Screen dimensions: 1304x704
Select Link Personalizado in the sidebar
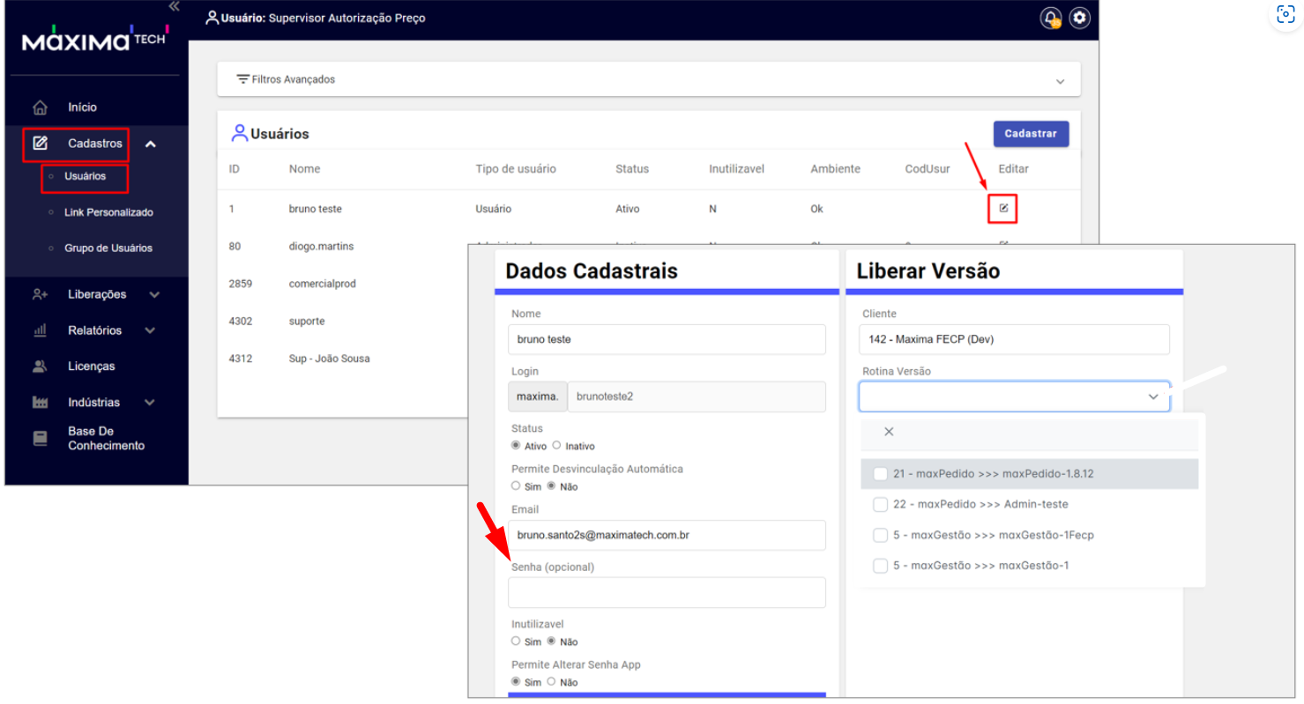[x=108, y=212]
